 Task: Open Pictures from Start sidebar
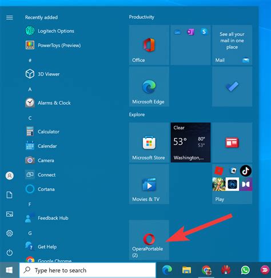(10, 214)
